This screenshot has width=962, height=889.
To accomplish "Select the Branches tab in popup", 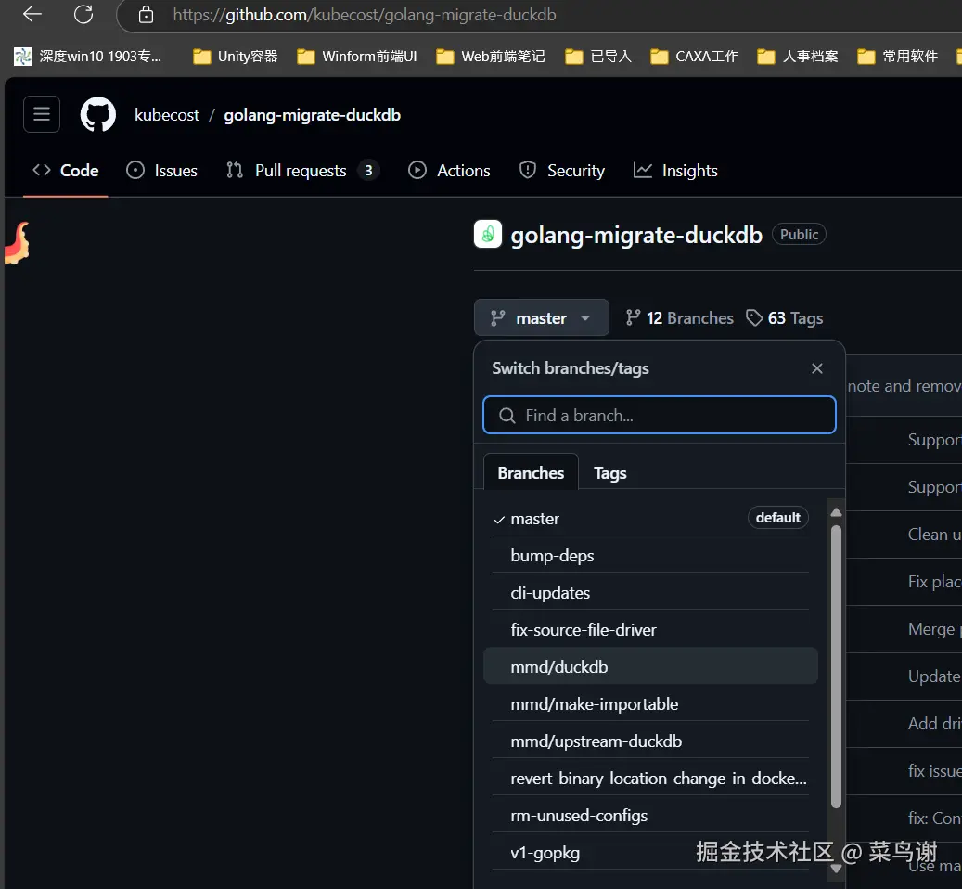I will (531, 472).
